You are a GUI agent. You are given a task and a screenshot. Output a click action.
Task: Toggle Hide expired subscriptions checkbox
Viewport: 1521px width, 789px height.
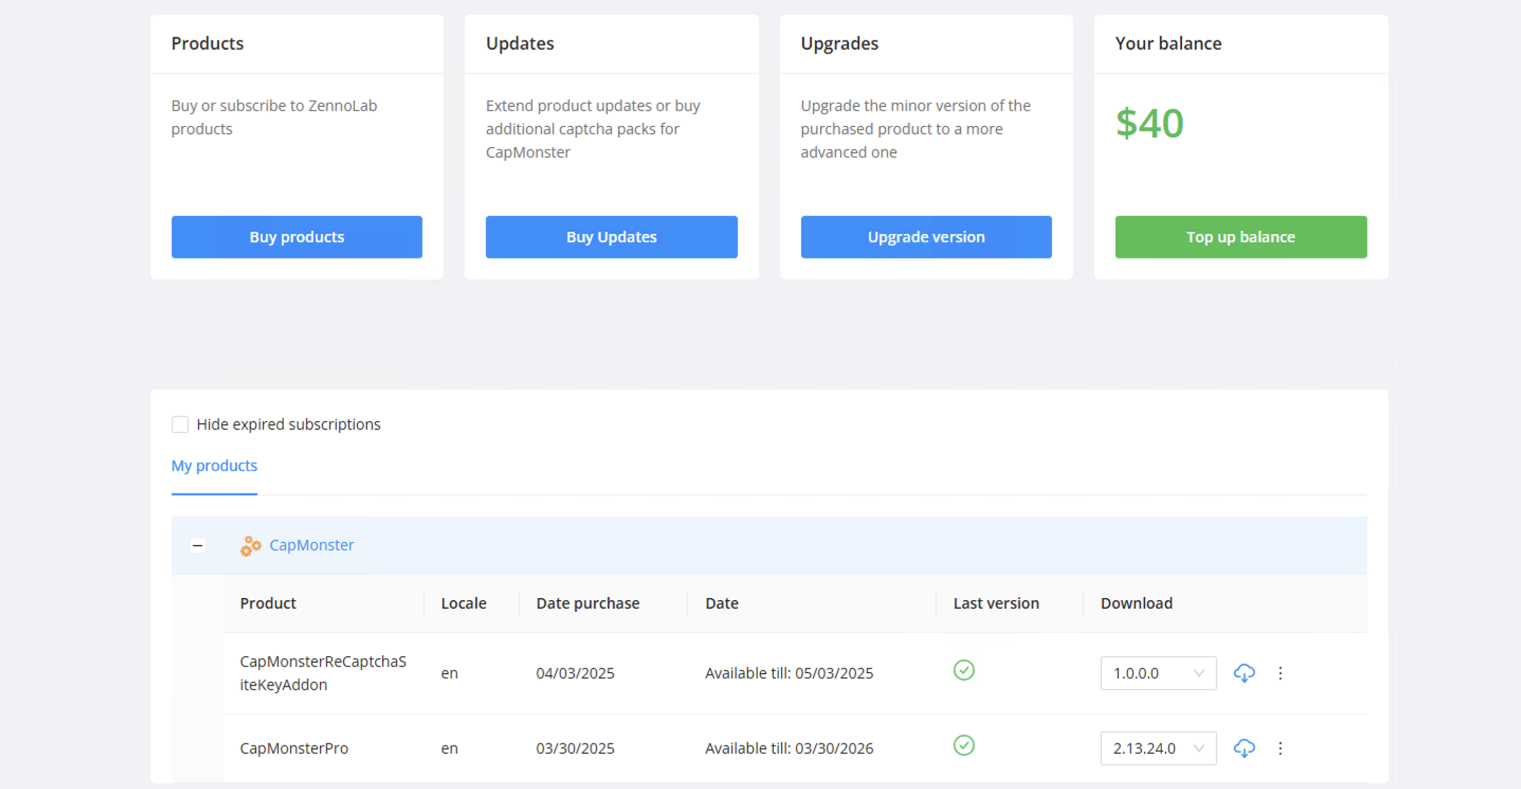[180, 424]
